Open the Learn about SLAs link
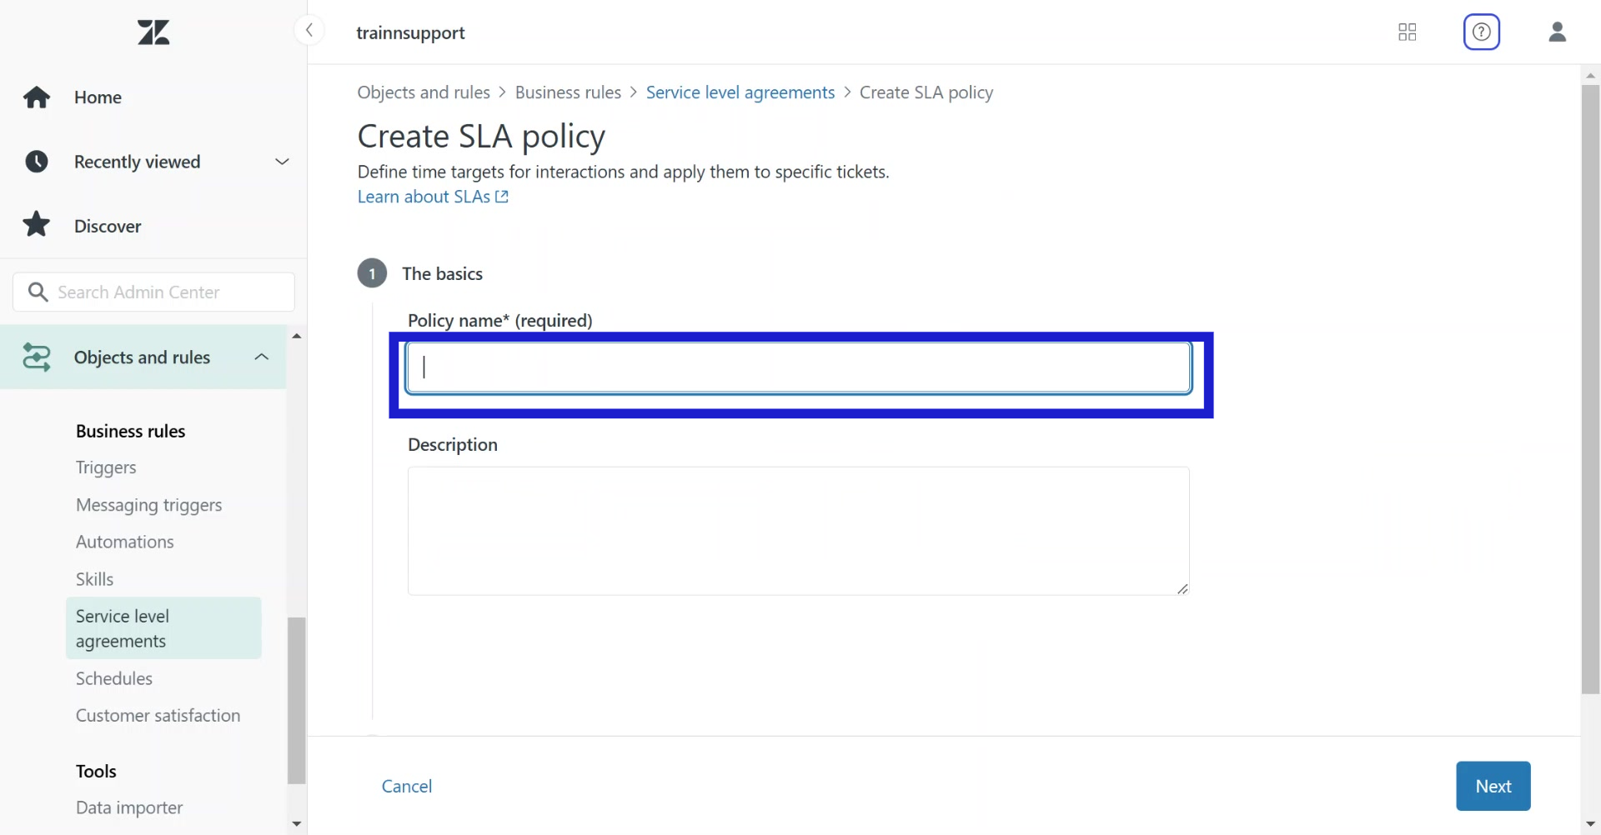This screenshot has width=1601, height=835. coord(432,197)
